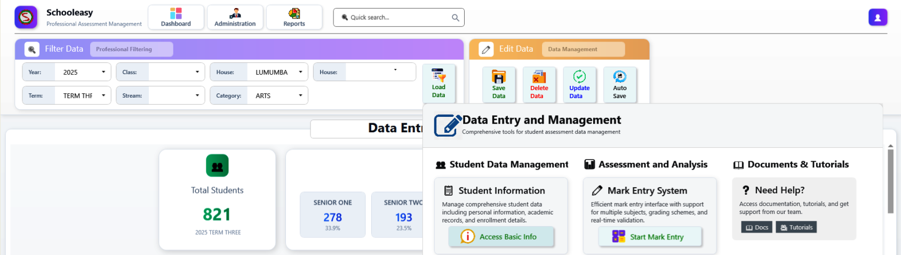This screenshot has width=901, height=255.
Task: Click the scrollbar up arrow
Action: pyautogui.click(x=890, y=146)
